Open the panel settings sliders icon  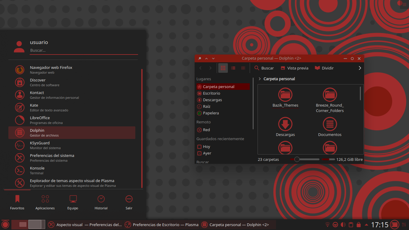(x=404, y=225)
